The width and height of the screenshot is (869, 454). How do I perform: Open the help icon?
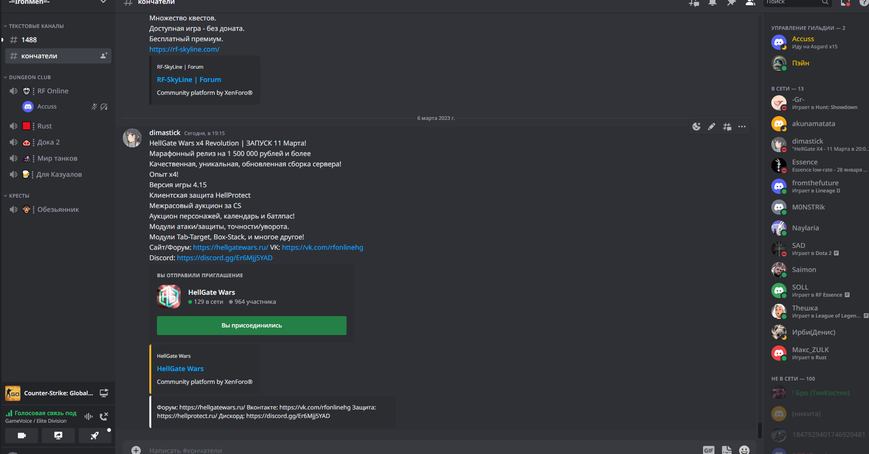click(x=864, y=2)
